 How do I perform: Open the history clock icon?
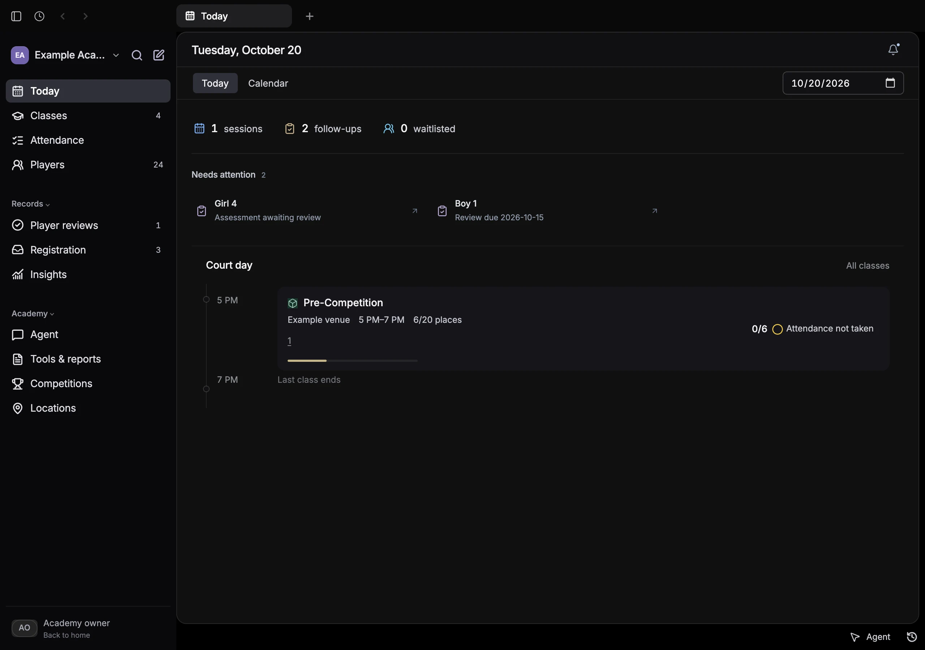pos(39,16)
